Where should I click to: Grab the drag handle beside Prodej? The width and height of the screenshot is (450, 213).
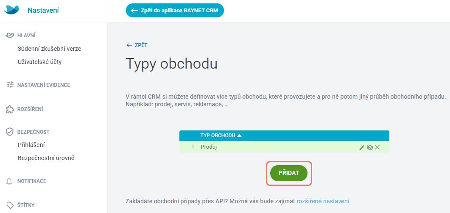(x=193, y=147)
